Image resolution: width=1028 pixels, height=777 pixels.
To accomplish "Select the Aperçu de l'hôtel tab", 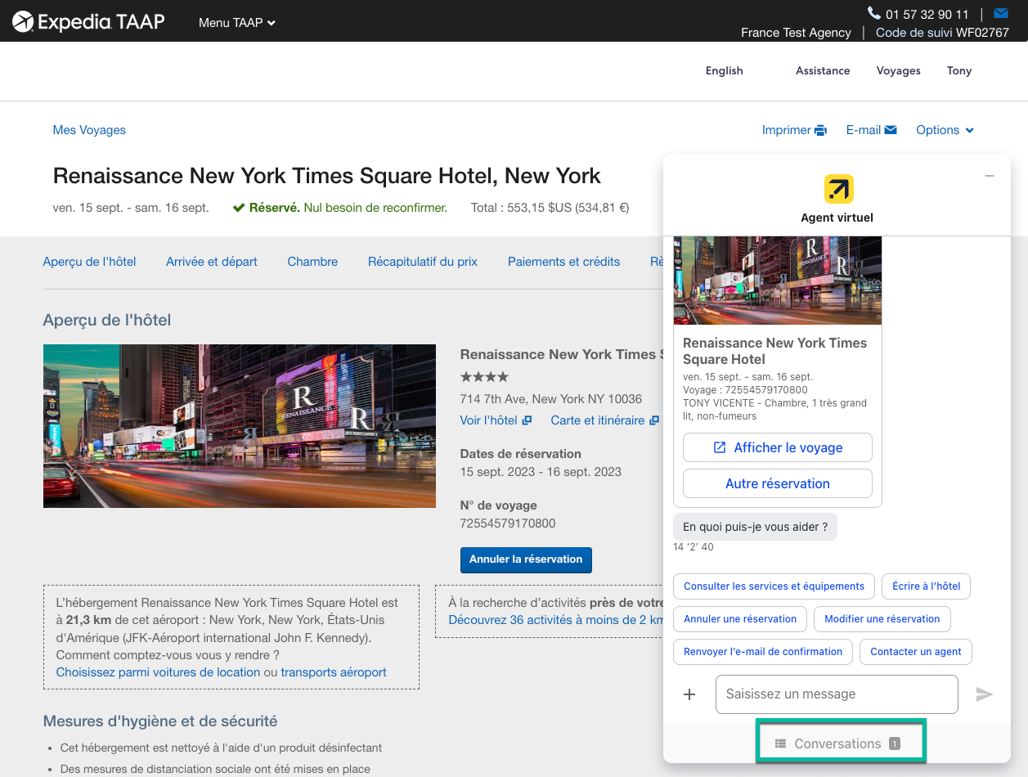I will pos(89,262).
